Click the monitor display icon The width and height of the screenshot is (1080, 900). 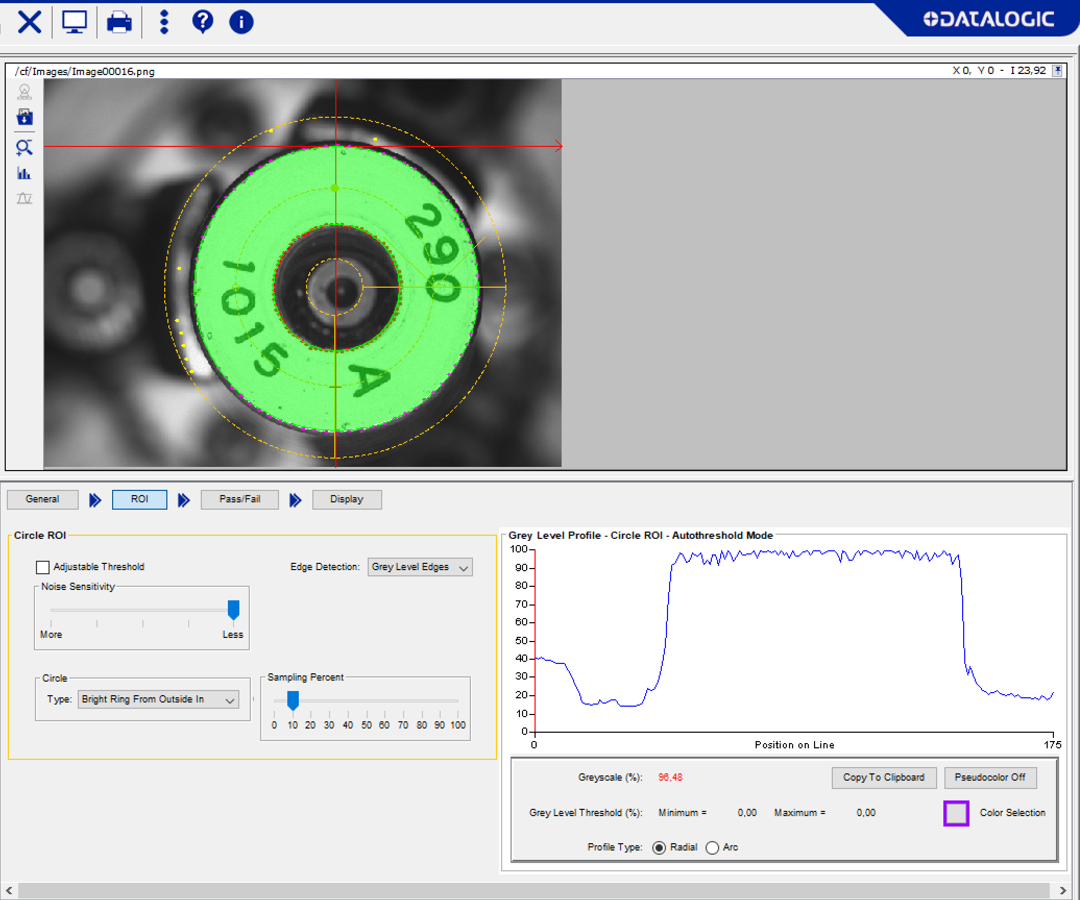(x=74, y=22)
